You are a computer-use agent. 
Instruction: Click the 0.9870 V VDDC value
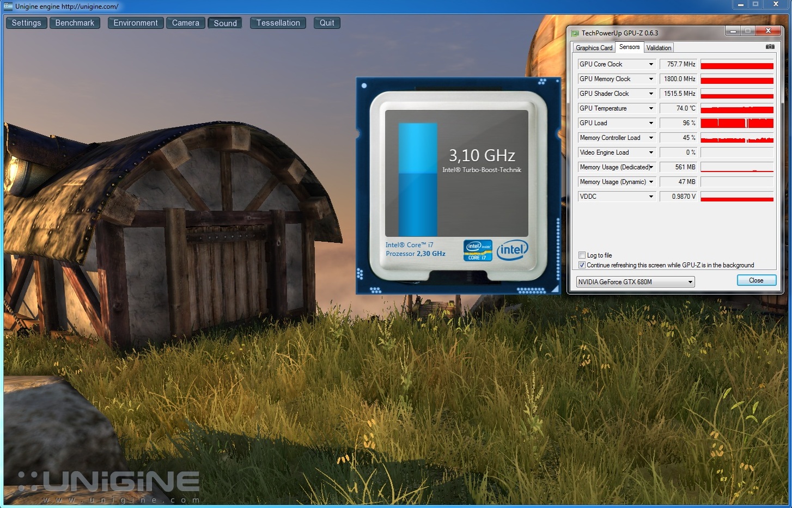[678, 197]
